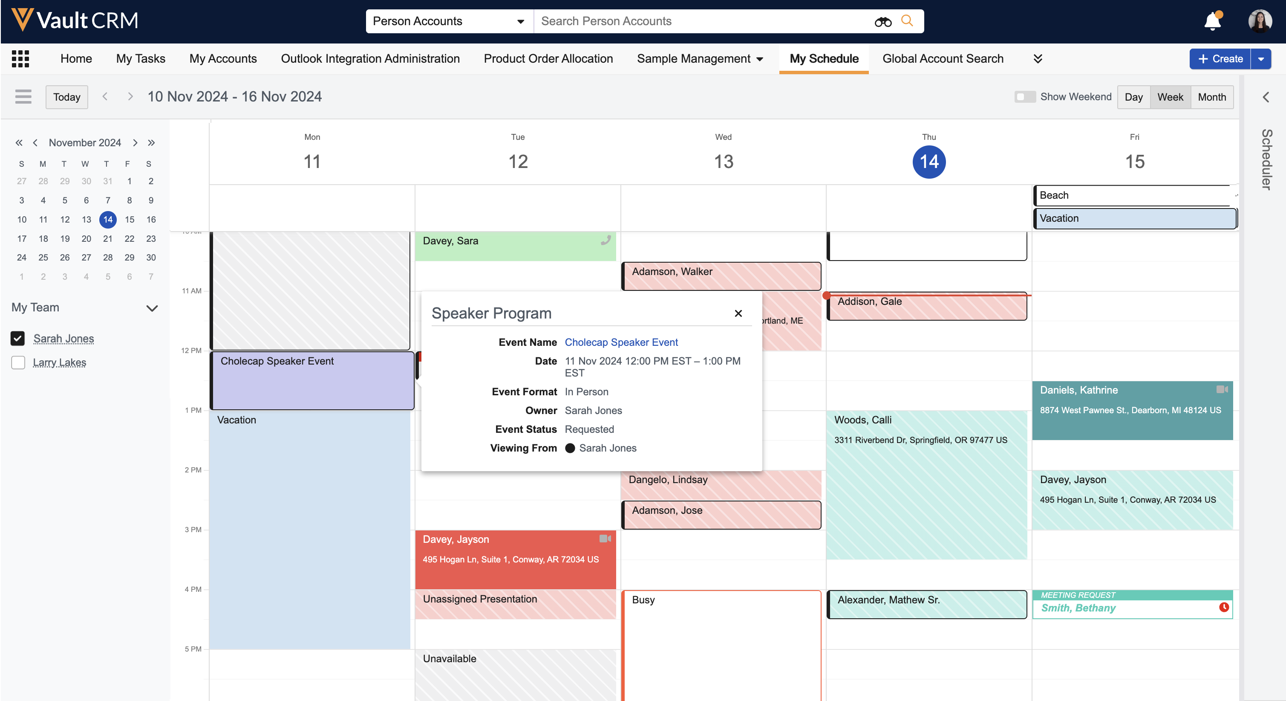Click the Today button
1286x701 pixels.
[x=66, y=97]
